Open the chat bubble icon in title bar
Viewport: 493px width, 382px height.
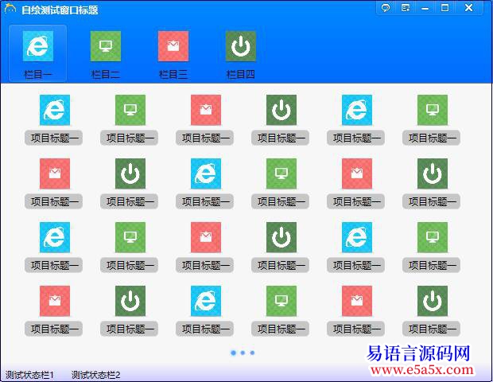(x=386, y=8)
